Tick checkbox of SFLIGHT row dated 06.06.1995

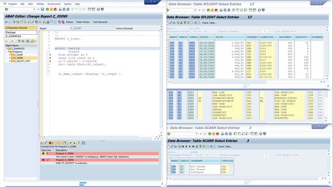click(168, 54)
